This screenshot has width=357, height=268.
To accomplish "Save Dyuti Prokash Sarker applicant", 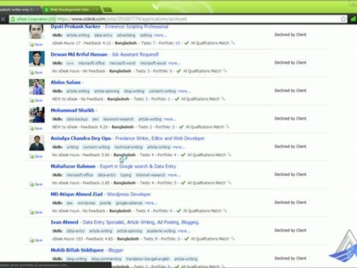I will coord(36,44).
